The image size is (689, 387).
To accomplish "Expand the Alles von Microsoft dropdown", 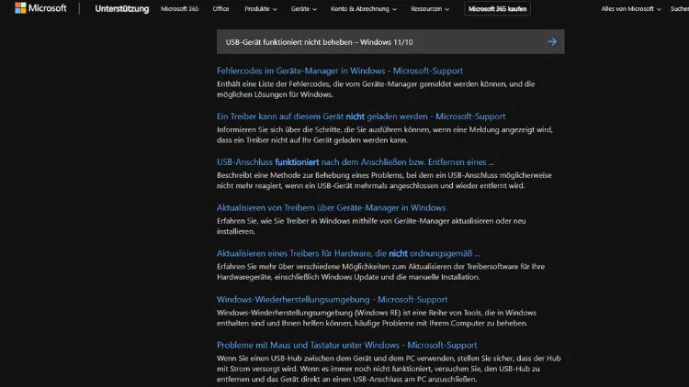I will [x=631, y=9].
